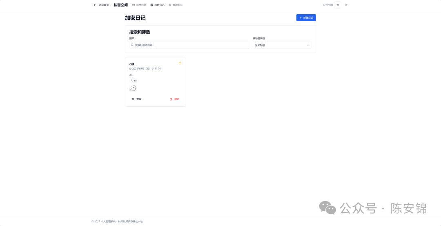Click the 按标签筛选 label

point(259,38)
